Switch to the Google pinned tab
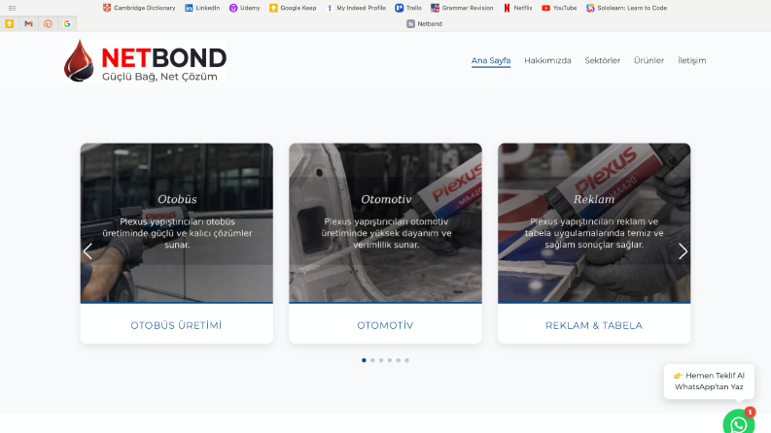771x433 pixels. tap(67, 23)
